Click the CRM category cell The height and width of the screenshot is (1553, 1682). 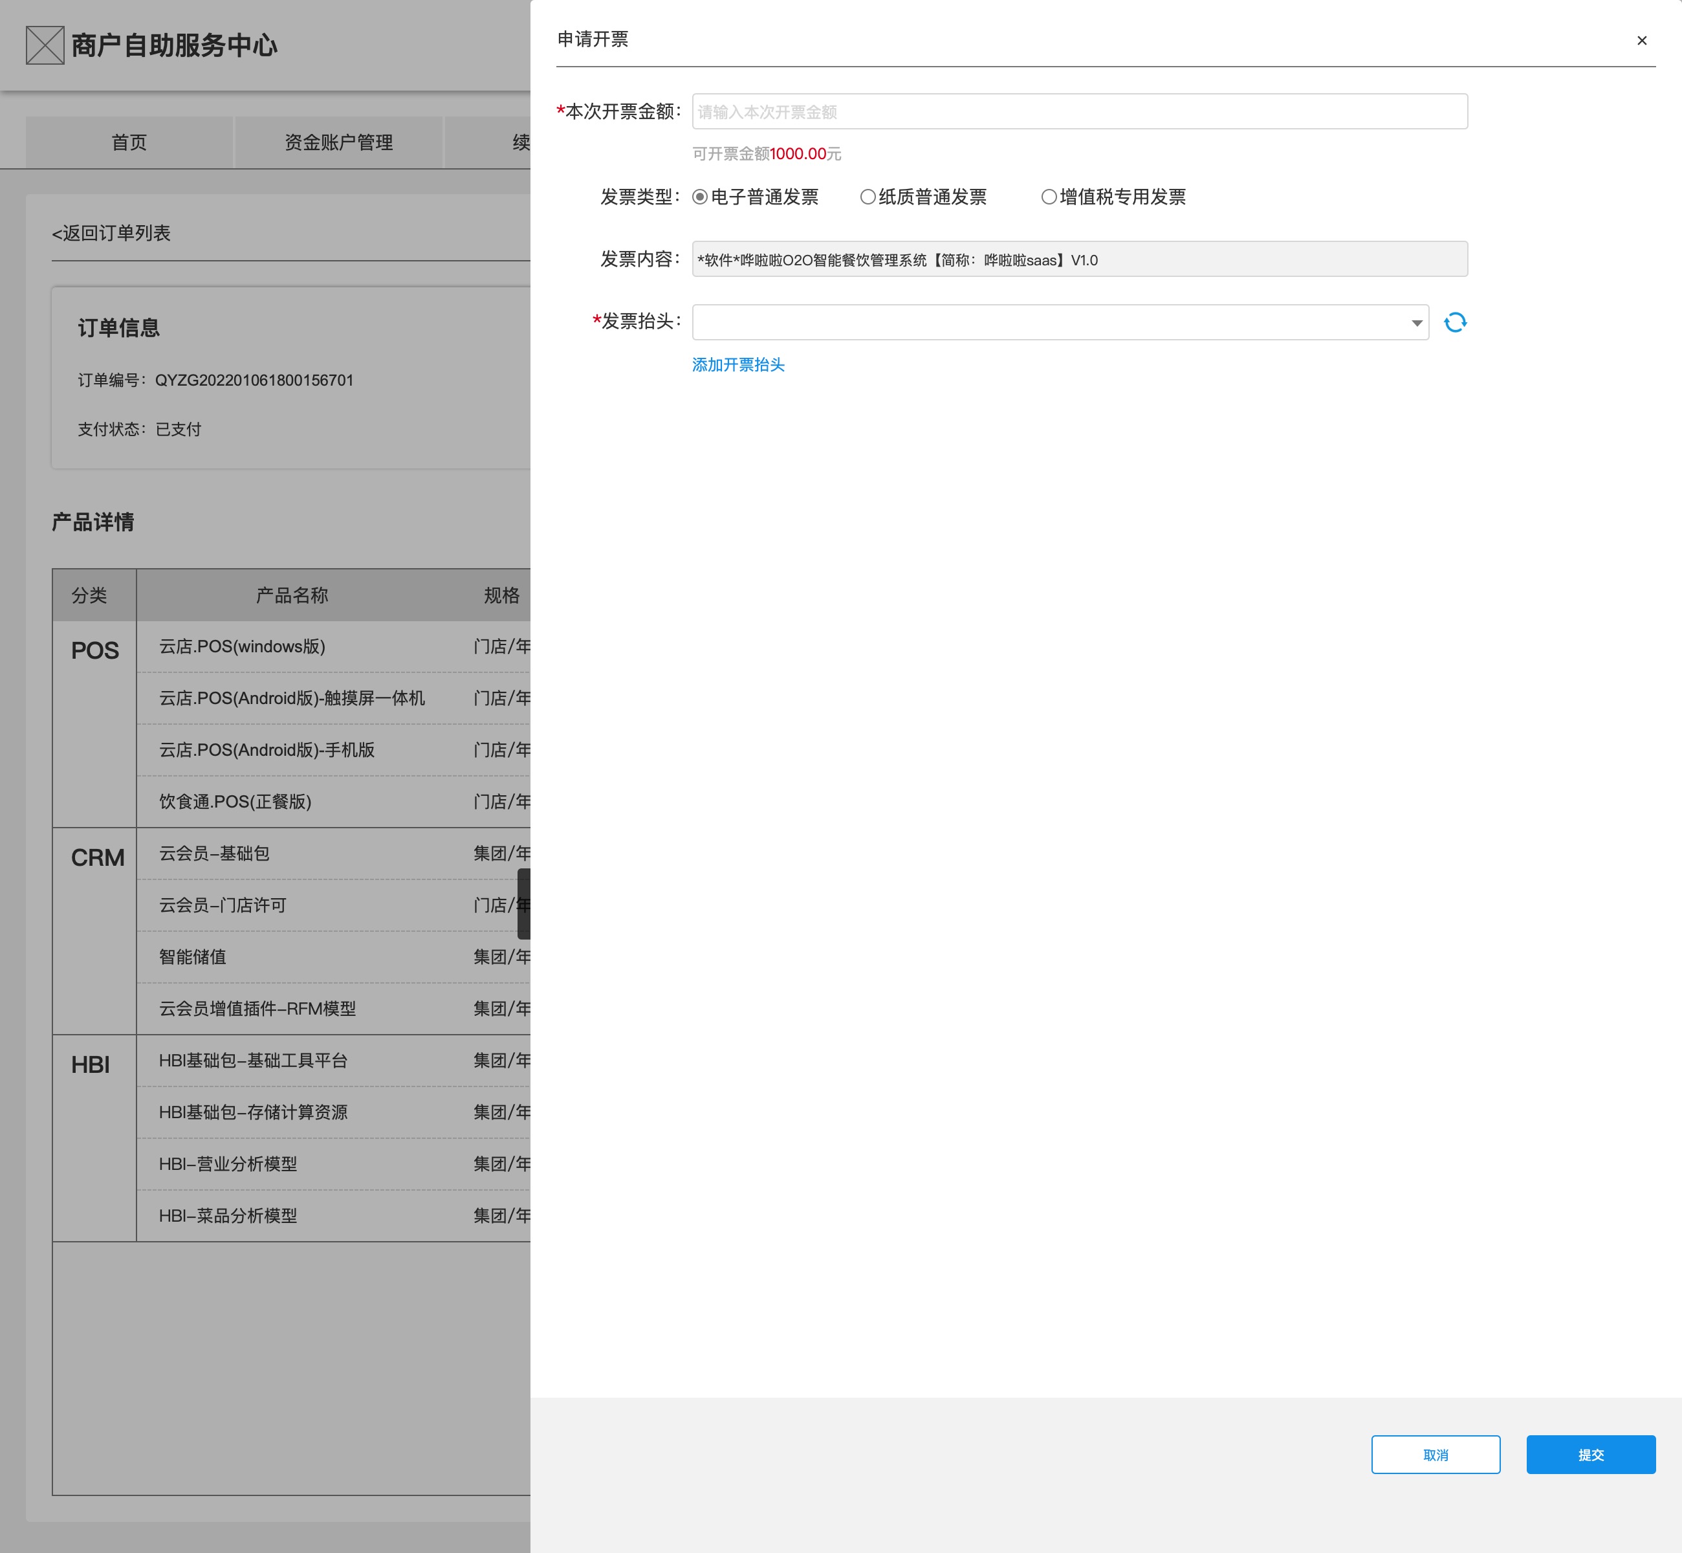pyautogui.click(x=94, y=931)
